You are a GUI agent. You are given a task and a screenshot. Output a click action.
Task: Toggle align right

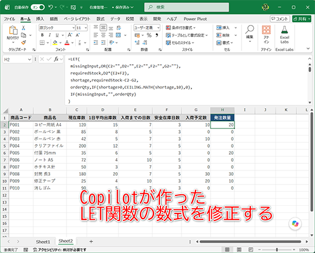click(x=111, y=35)
